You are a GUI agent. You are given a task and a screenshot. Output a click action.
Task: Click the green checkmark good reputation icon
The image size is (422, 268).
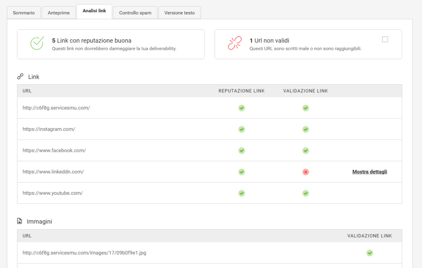tap(37, 43)
